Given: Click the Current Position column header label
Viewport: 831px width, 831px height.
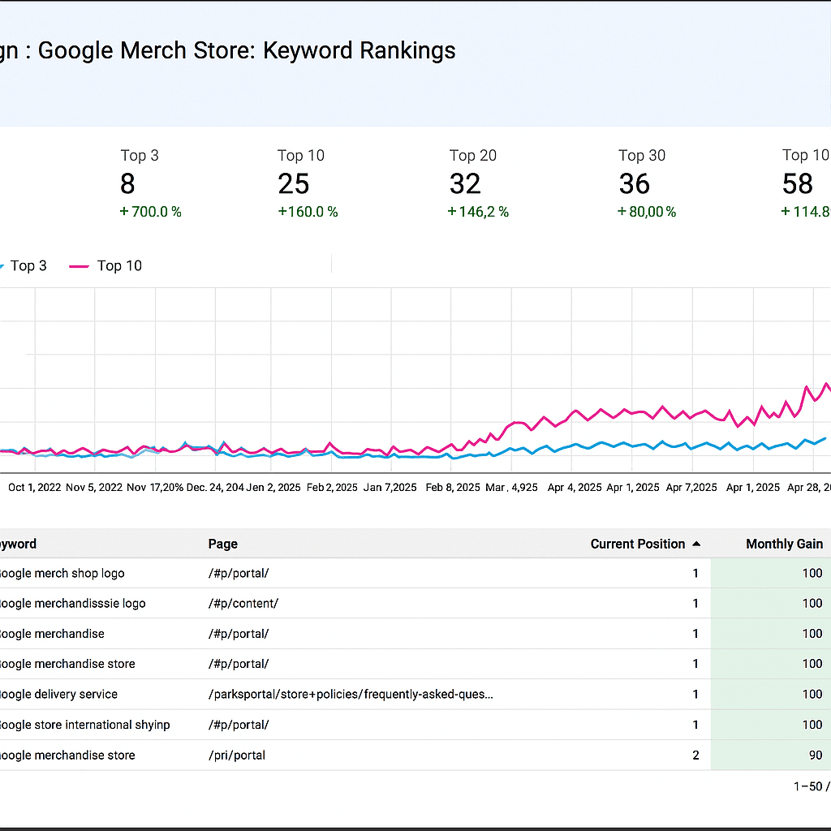Looking at the screenshot, I should [x=638, y=544].
